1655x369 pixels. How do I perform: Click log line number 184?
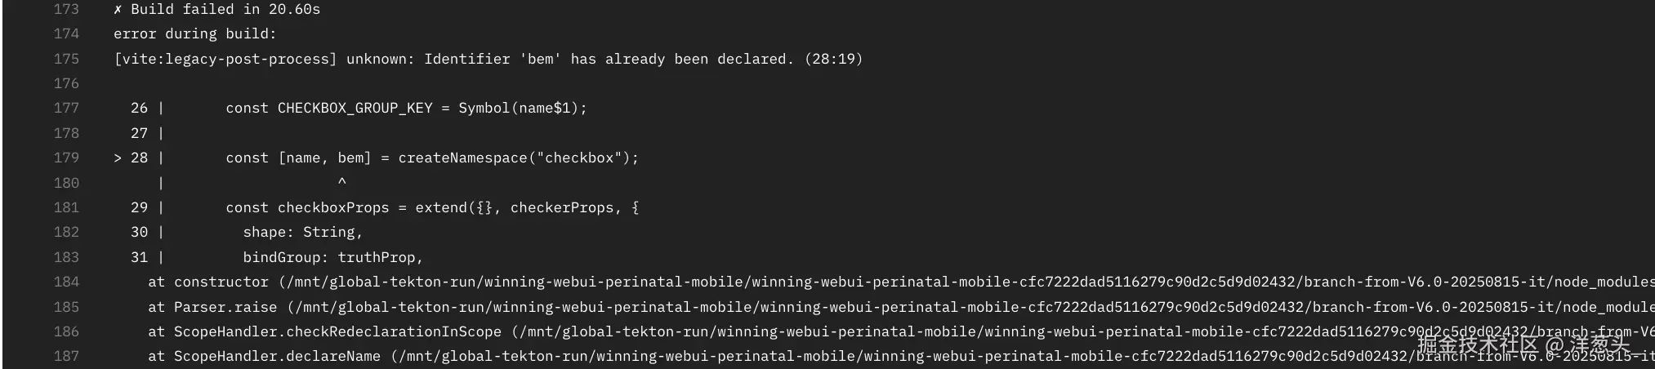(66, 282)
